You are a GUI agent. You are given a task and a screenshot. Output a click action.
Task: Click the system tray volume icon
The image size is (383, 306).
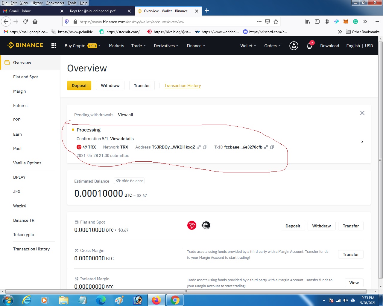(346, 300)
